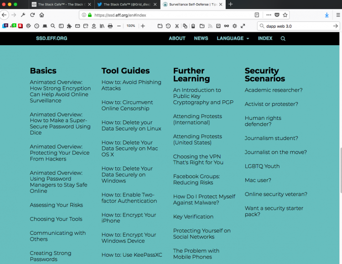Click the email link envelope icon
This screenshot has height=264, width=342.
(78, 26)
